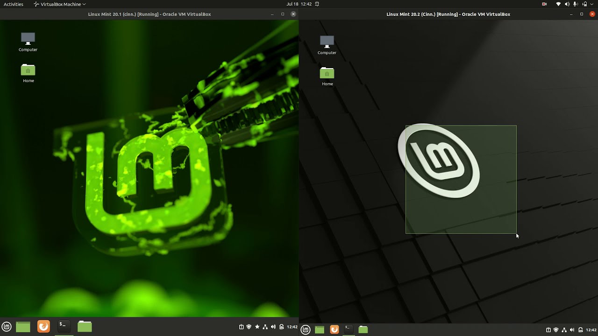Viewport: 598px width, 336px height.
Task: Open the GNOME Activities overview
Action: [14, 4]
